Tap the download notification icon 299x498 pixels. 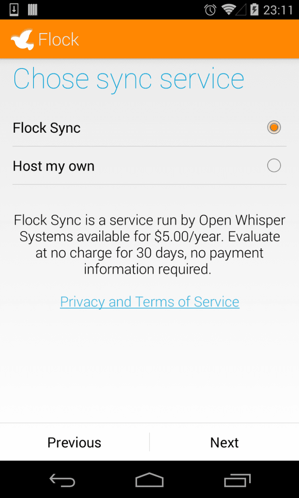[14, 10]
